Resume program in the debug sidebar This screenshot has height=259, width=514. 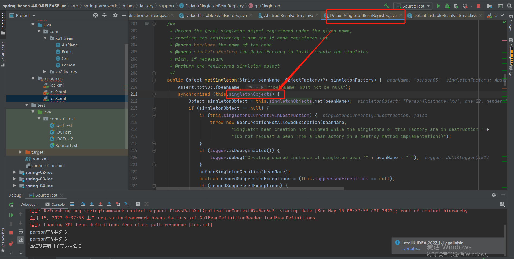(x=11, y=215)
